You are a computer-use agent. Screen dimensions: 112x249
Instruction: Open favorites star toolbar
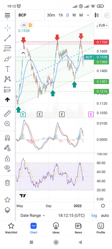(x=7, y=200)
